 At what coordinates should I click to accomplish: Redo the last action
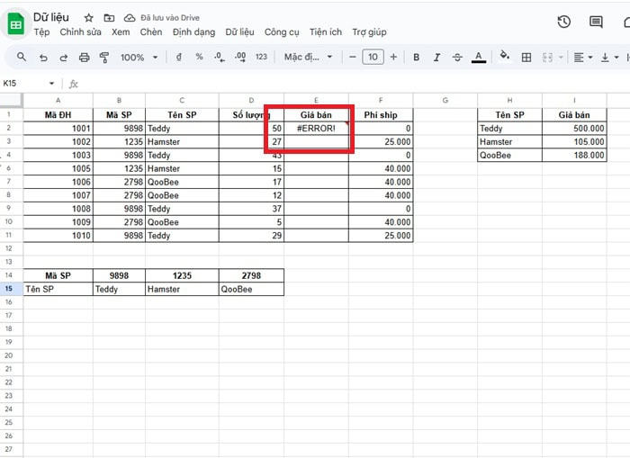(64, 58)
